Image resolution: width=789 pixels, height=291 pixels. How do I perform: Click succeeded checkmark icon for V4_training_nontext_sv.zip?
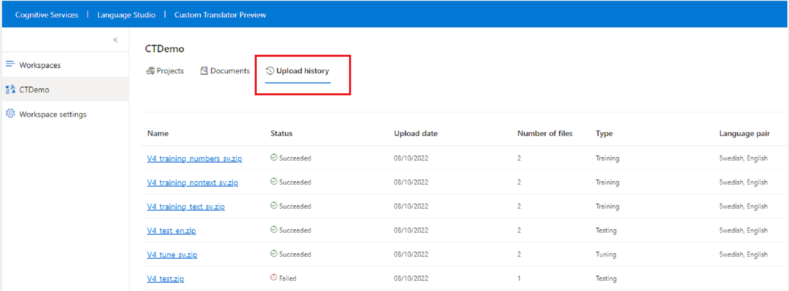point(274,182)
